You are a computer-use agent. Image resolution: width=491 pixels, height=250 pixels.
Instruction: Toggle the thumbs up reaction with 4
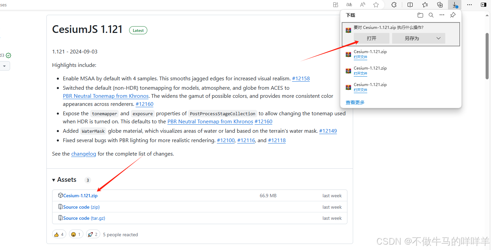click(59, 235)
